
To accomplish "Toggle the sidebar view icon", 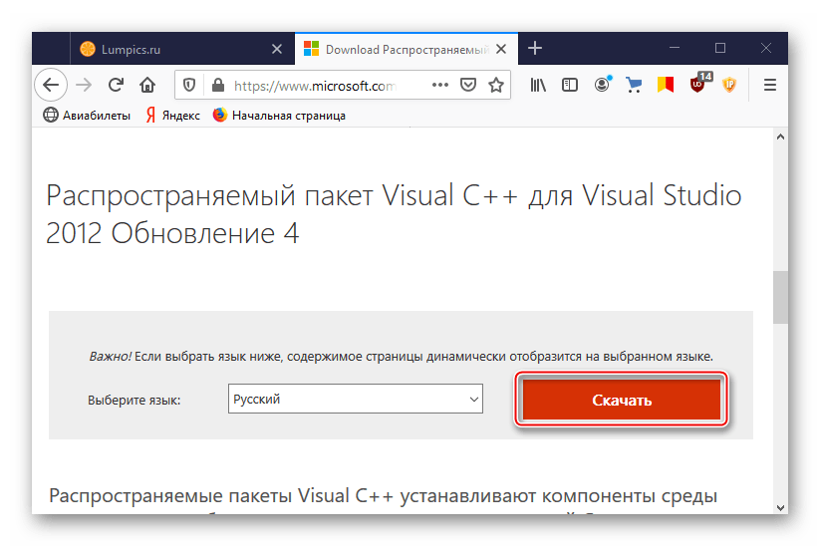I will click(x=570, y=85).
